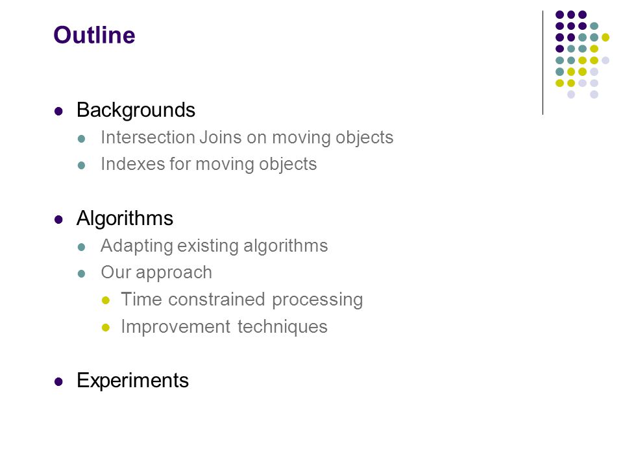The width and height of the screenshot is (623, 467).
Task: Click the Algorithms heading
Action: pyautogui.click(x=125, y=219)
